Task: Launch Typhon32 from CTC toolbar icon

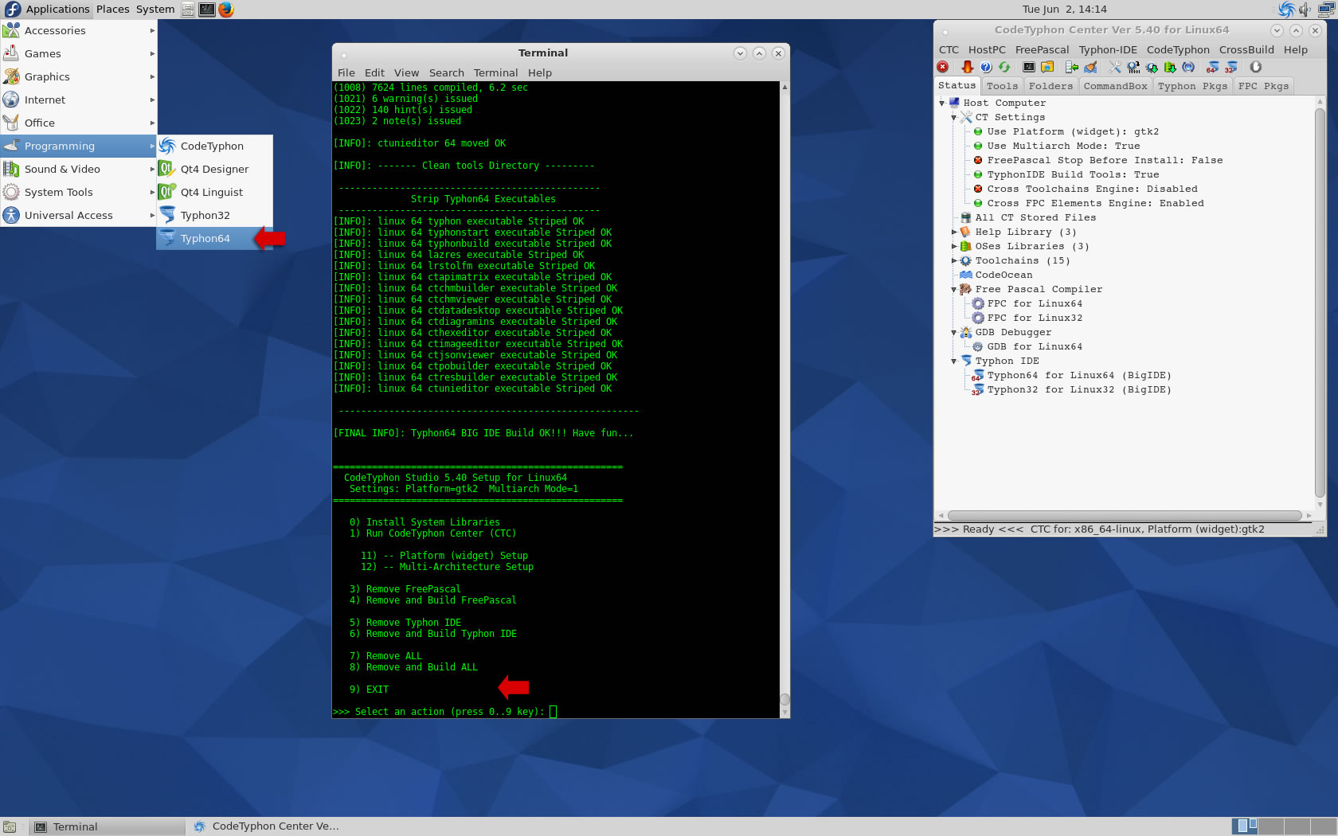Action: click(x=1231, y=68)
